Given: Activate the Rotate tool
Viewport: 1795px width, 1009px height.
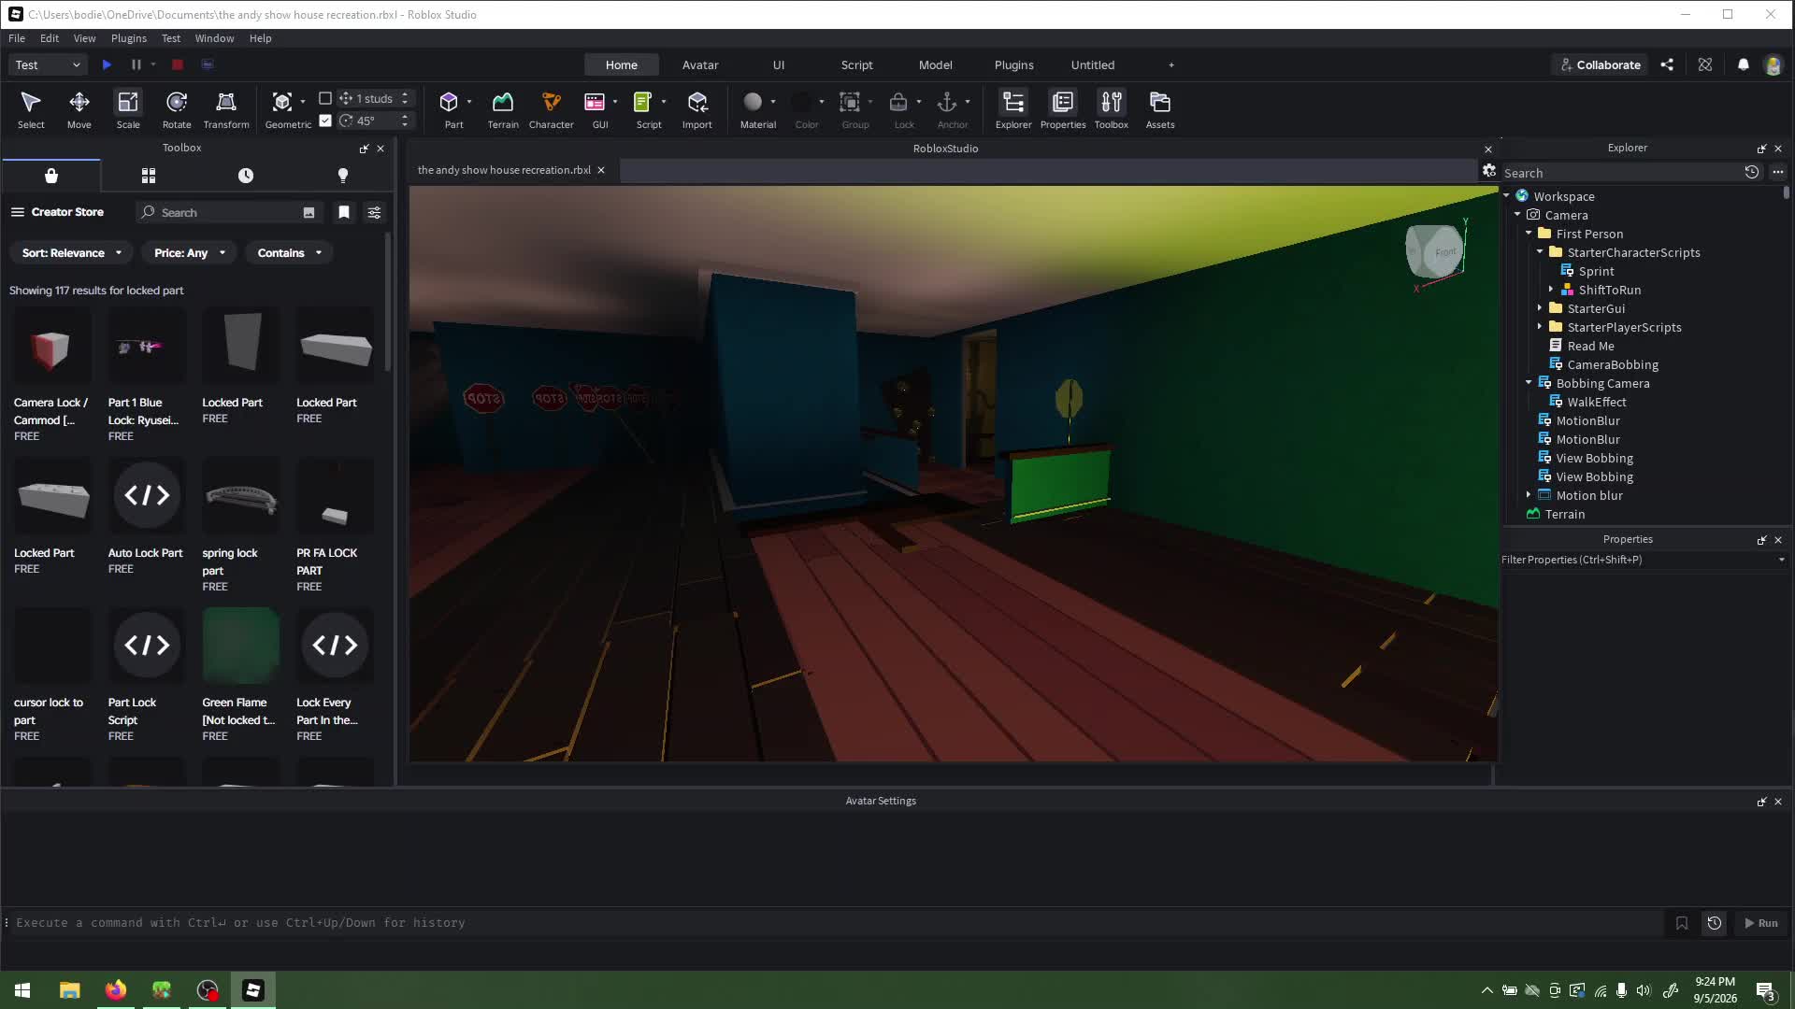Looking at the screenshot, I should tap(177, 109).
